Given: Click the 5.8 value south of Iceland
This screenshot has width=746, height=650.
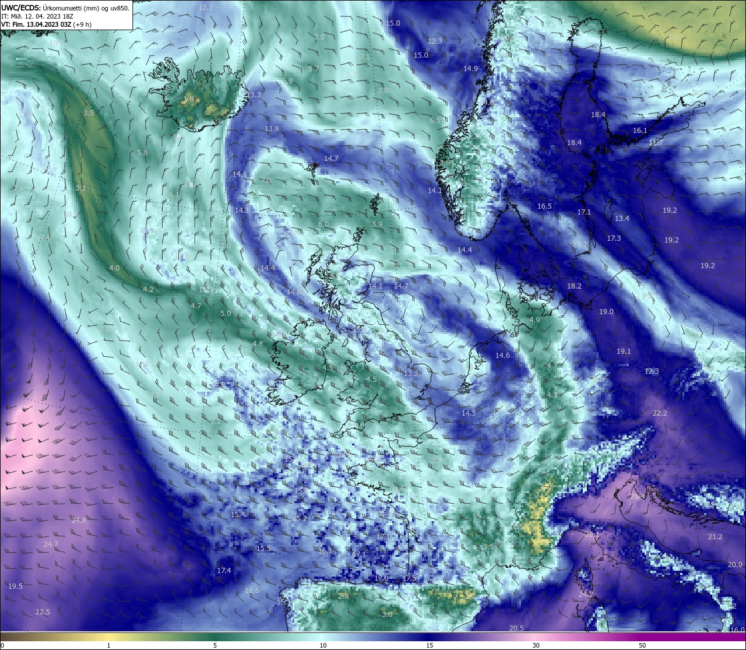Looking at the screenshot, I should pos(142,152).
